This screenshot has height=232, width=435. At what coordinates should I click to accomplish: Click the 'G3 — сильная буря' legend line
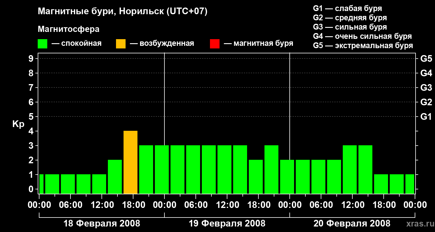click(350, 27)
